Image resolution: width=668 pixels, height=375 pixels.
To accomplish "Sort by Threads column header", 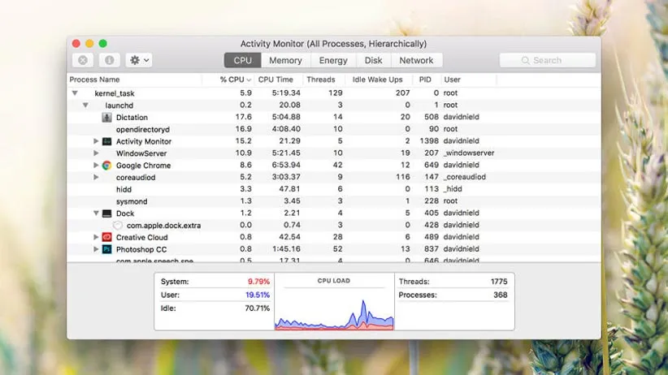I will (323, 80).
